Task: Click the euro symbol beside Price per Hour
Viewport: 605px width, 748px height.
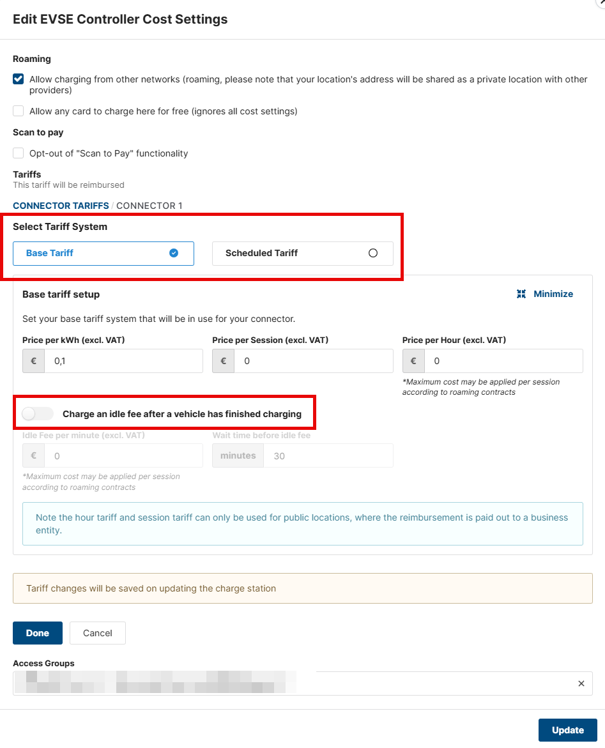Action: pos(413,361)
